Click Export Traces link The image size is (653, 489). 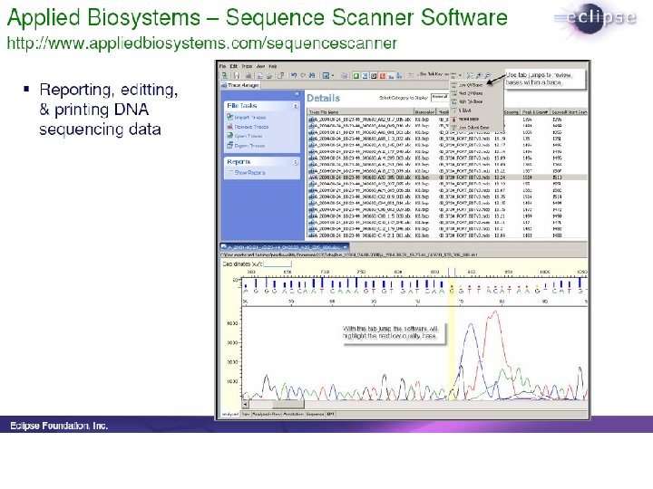(x=250, y=146)
